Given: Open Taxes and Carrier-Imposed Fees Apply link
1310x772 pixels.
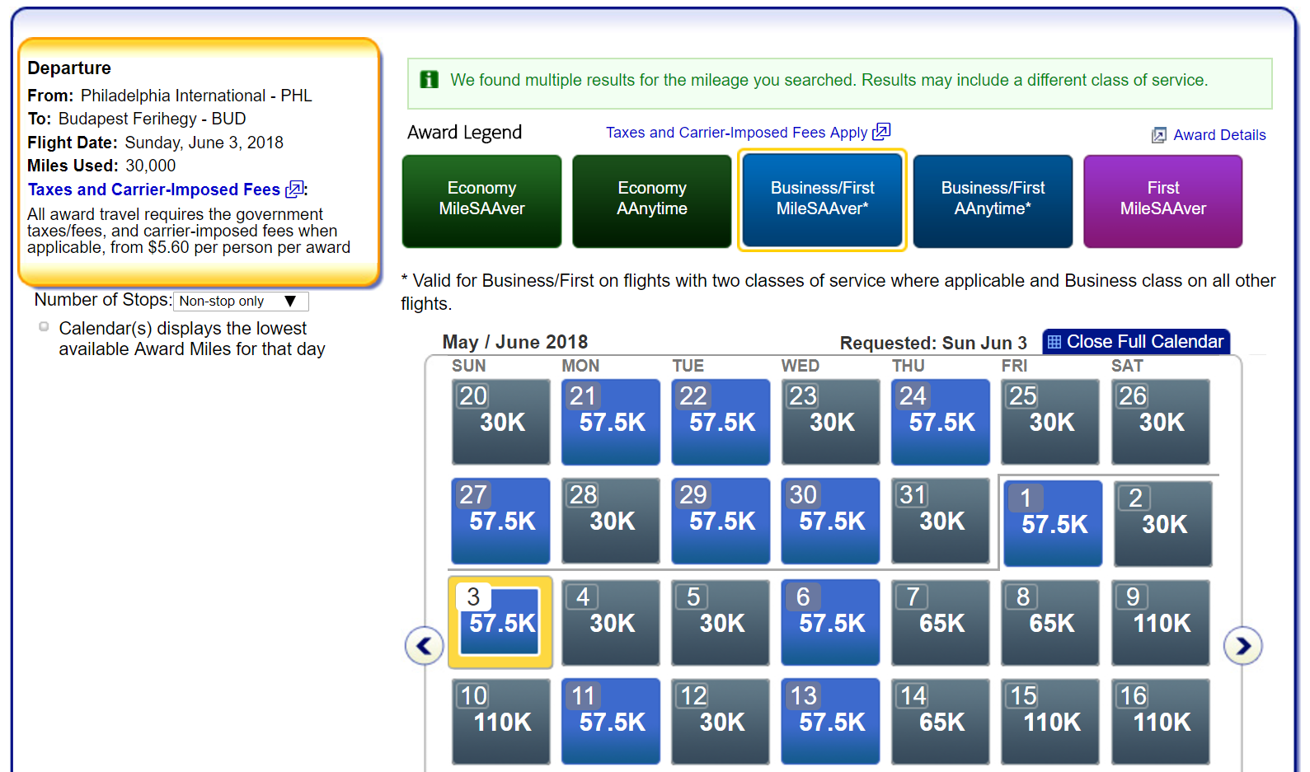Looking at the screenshot, I should pos(736,133).
